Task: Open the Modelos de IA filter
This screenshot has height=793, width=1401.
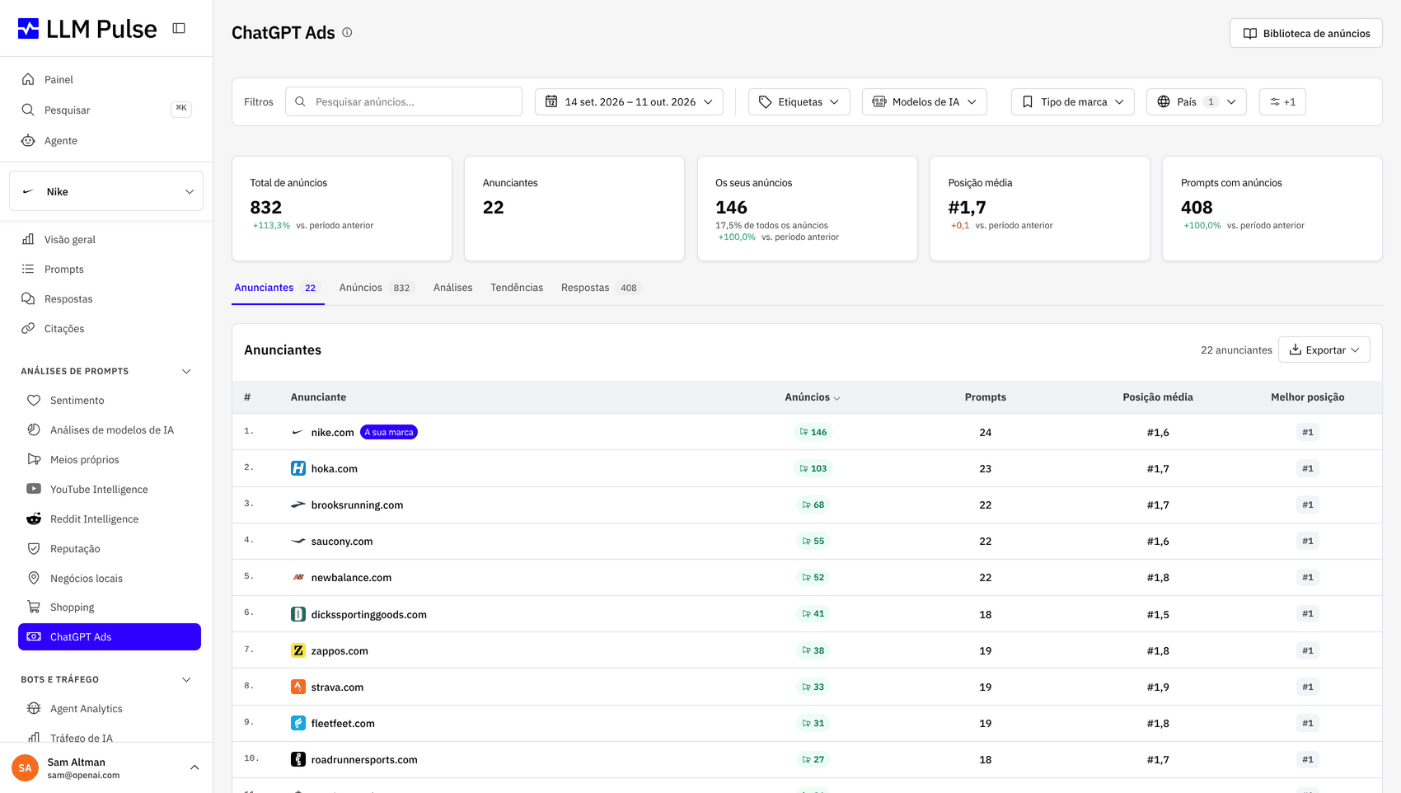Action: (x=925, y=101)
